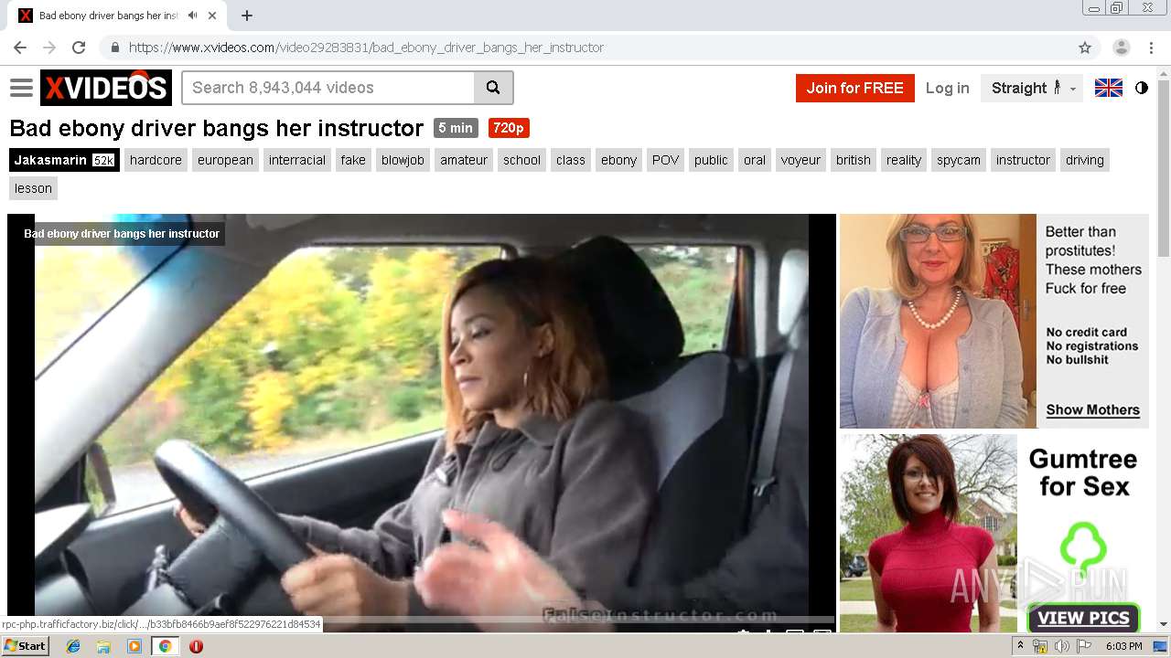Viewport: 1171px width, 658px height.
Task: Select the school tag
Action: click(x=521, y=160)
